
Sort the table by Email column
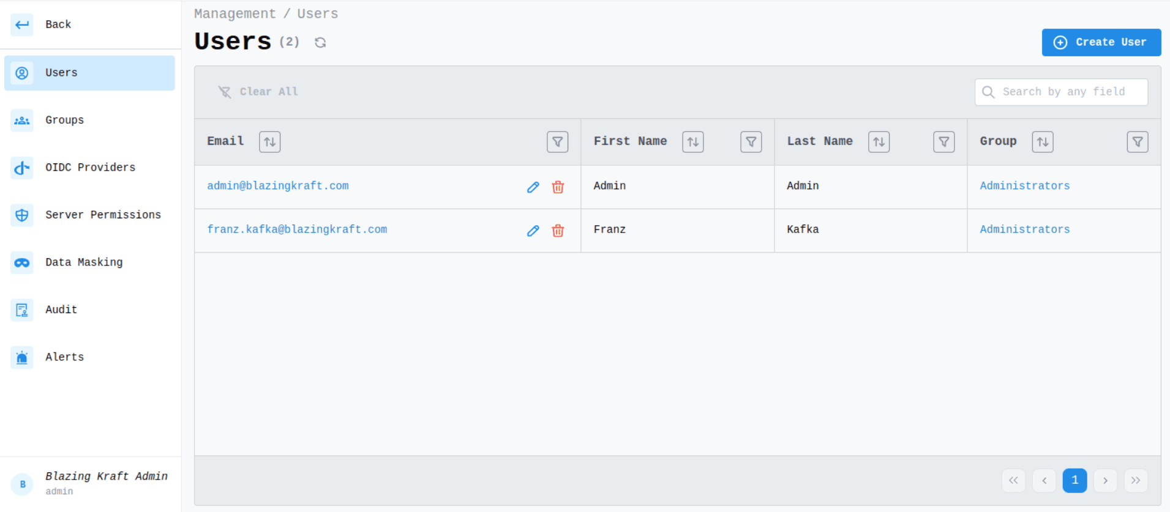coord(269,142)
